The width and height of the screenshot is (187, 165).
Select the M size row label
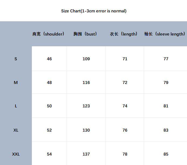[x=16, y=83]
